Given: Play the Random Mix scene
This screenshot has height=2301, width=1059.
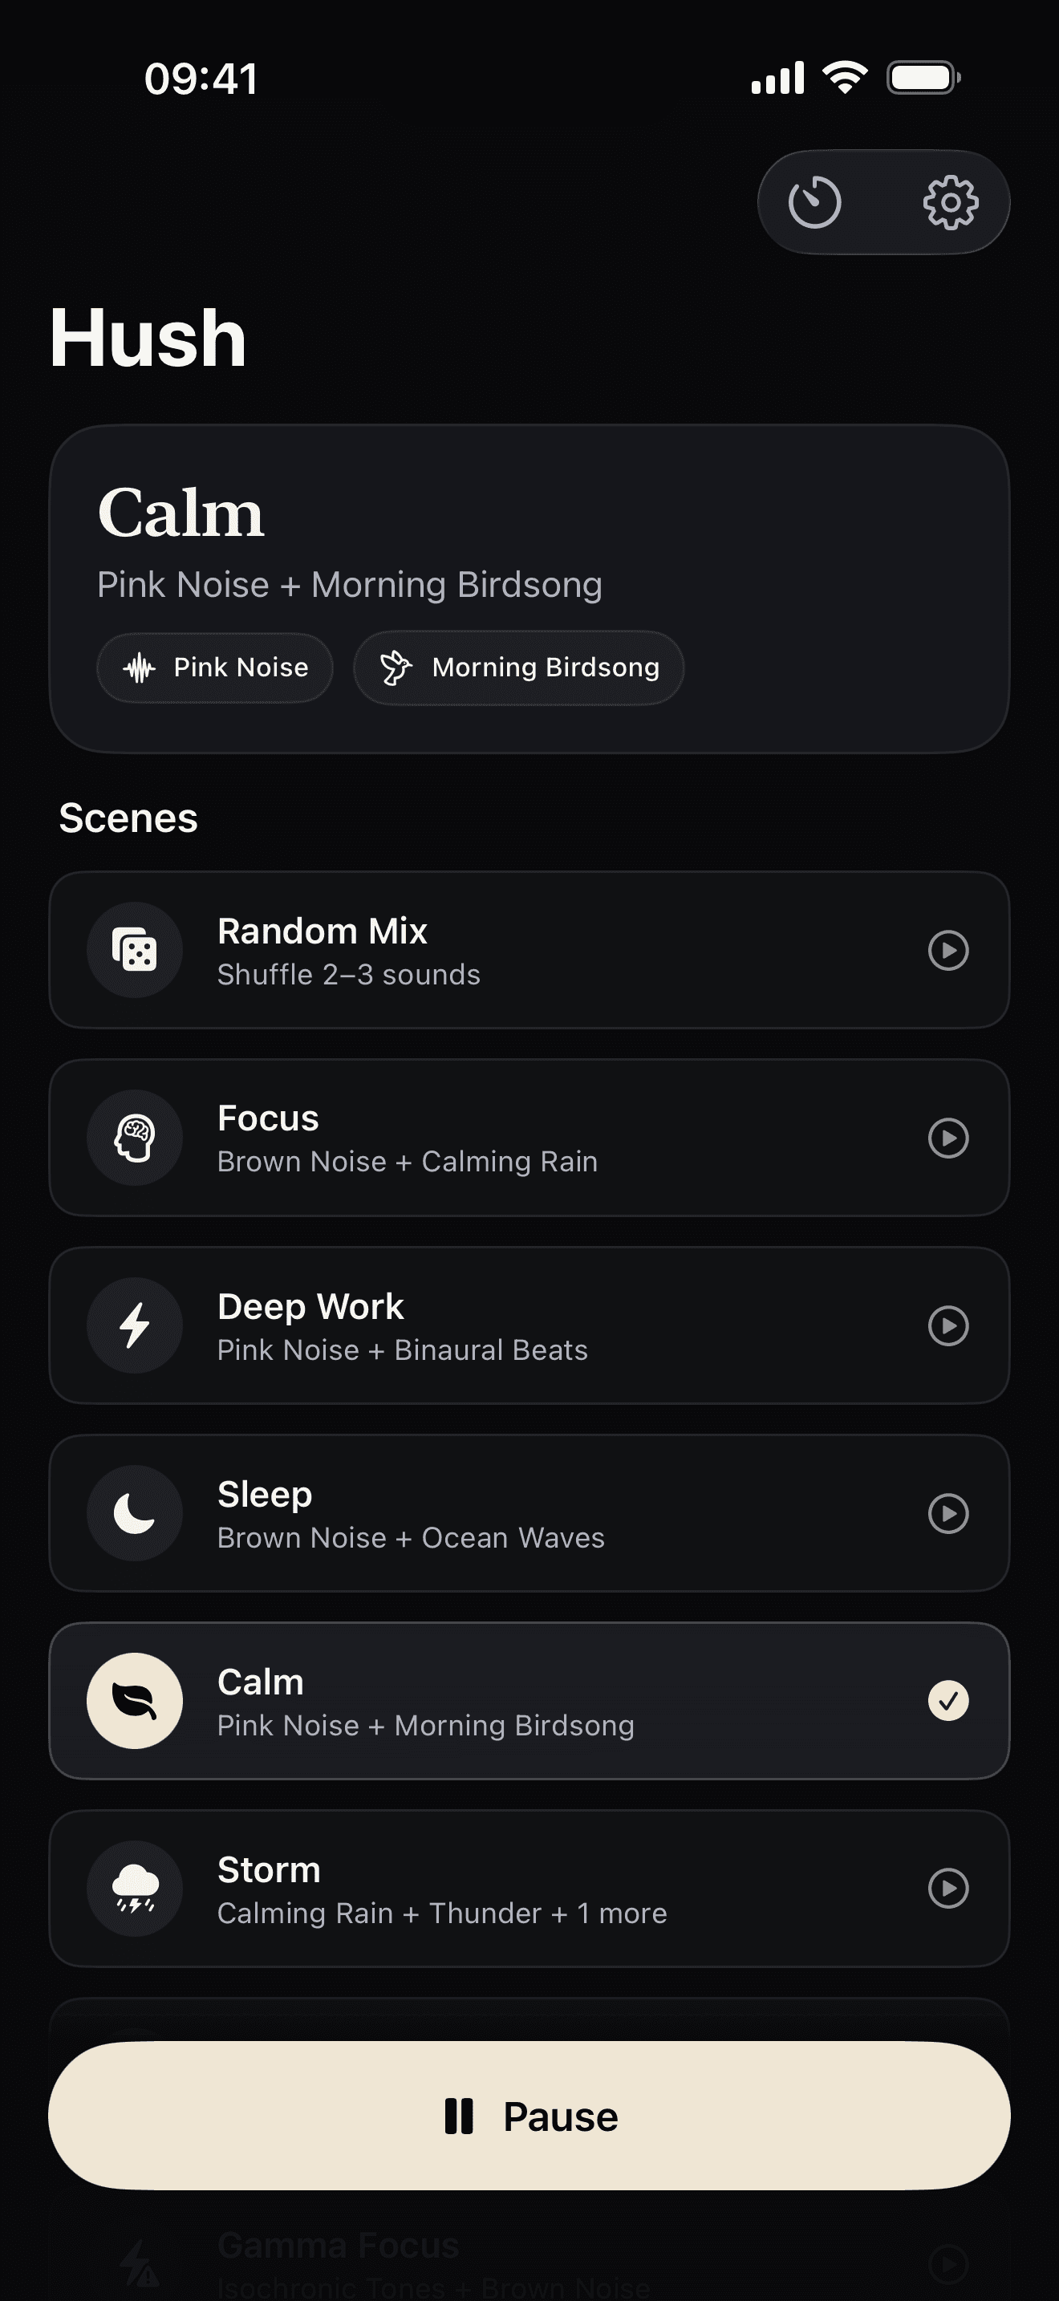Looking at the screenshot, I should click(948, 949).
